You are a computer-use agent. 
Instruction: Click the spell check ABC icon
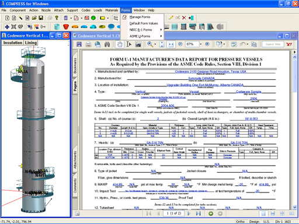click(x=234, y=44)
